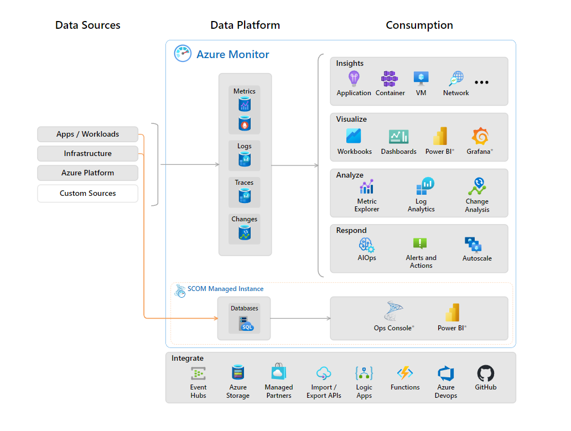This screenshot has width=571, height=431.
Task: Click the Consumption heading
Action: click(x=419, y=25)
